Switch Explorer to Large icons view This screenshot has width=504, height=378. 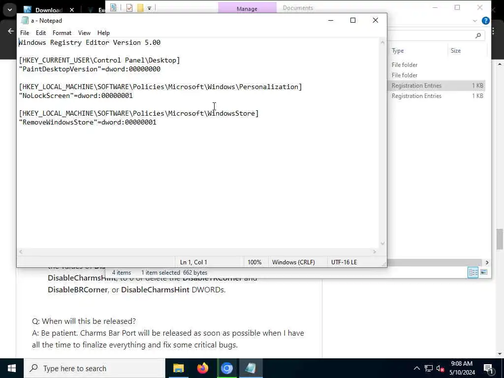483,272
